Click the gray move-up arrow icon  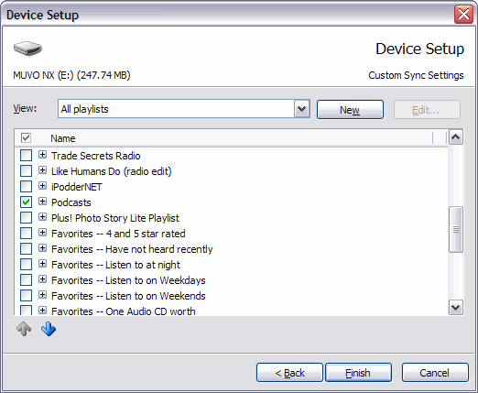(x=24, y=329)
